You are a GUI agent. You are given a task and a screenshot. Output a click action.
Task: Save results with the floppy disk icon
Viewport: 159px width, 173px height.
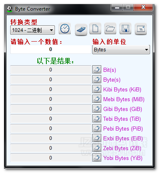[125, 29]
